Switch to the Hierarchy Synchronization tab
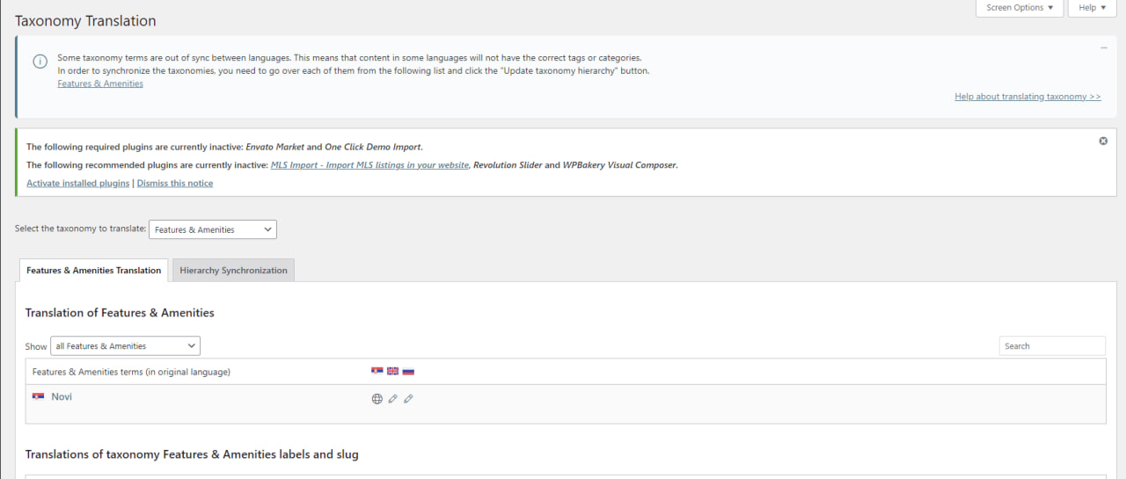This screenshot has width=1126, height=479. (233, 271)
